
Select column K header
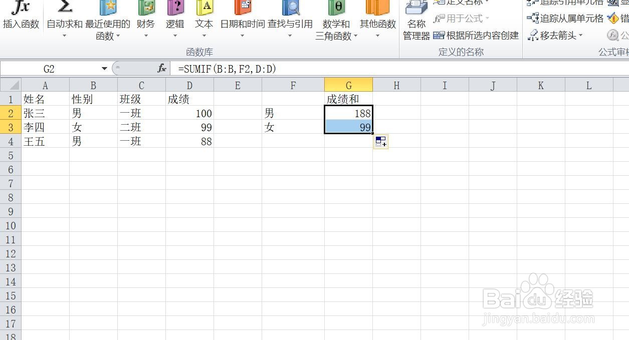(541, 85)
